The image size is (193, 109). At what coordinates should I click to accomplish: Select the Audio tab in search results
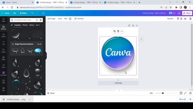(38, 25)
